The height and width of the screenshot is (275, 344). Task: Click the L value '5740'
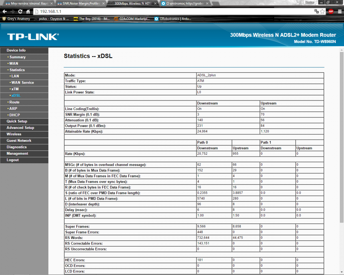pyautogui.click(x=201, y=199)
